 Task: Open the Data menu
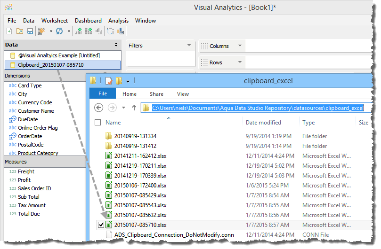[29, 21]
